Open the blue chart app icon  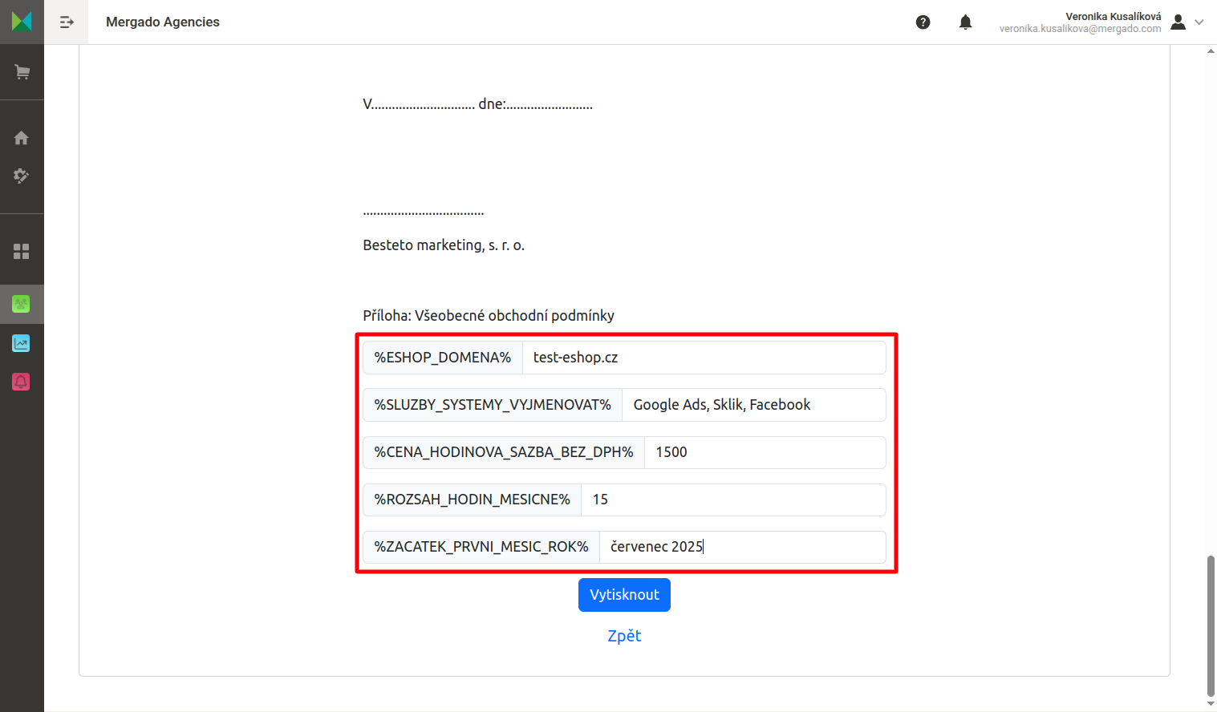(x=22, y=343)
